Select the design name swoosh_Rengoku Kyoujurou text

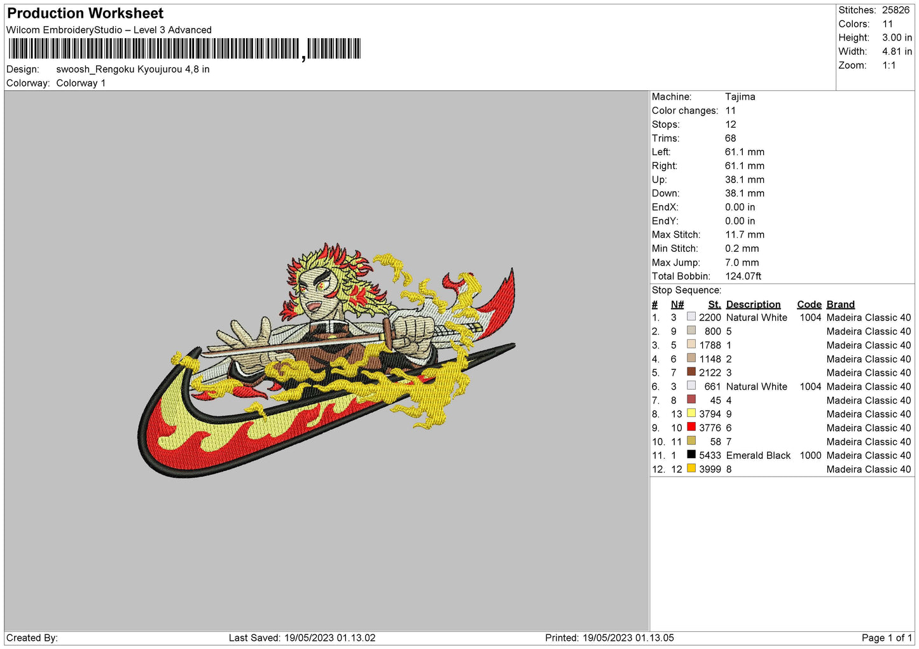(x=132, y=69)
